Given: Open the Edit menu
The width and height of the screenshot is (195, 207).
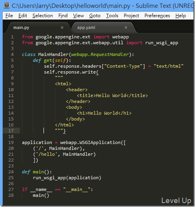Looking at the screenshot, I should click(23, 16).
